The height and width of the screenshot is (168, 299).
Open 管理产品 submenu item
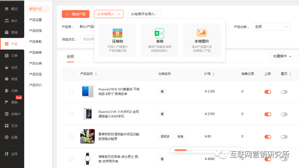point(38,9)
